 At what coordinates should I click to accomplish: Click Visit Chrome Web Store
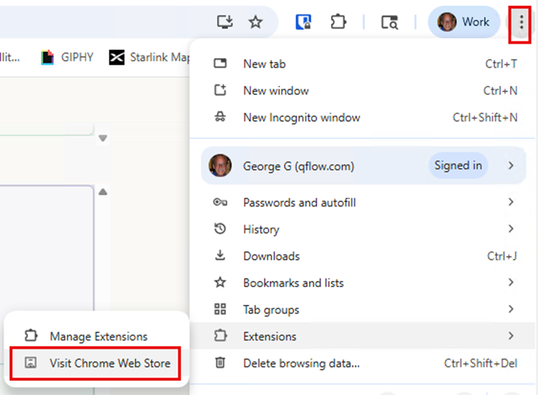[110, 363]
